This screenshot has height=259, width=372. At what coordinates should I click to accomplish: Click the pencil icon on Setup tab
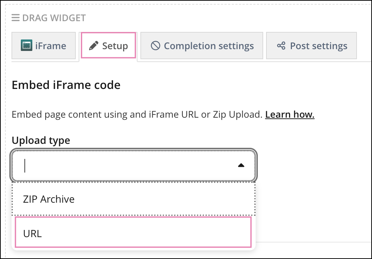94,46
